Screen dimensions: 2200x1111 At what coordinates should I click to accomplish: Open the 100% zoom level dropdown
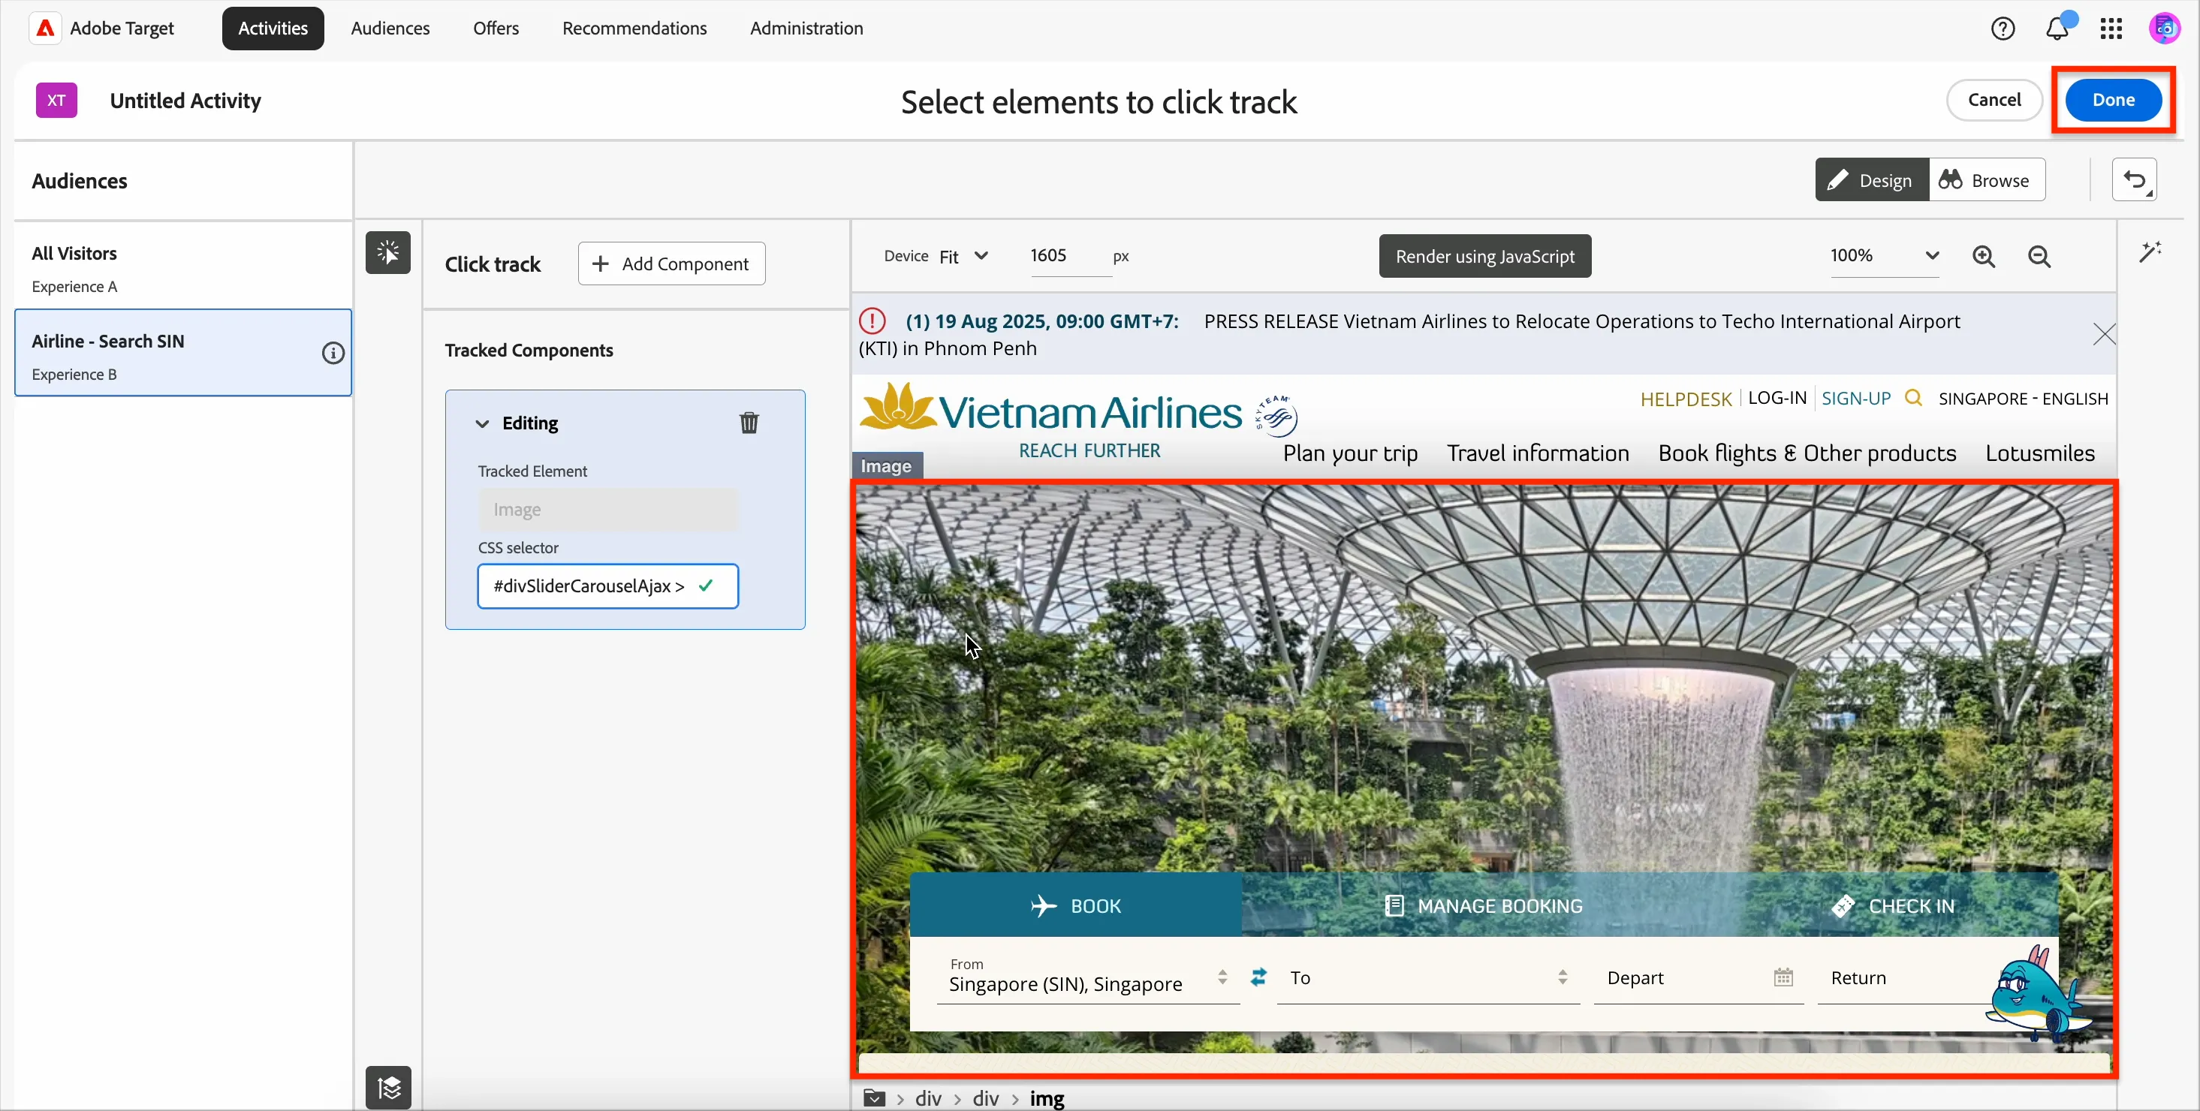click(x=1884, y=255)
